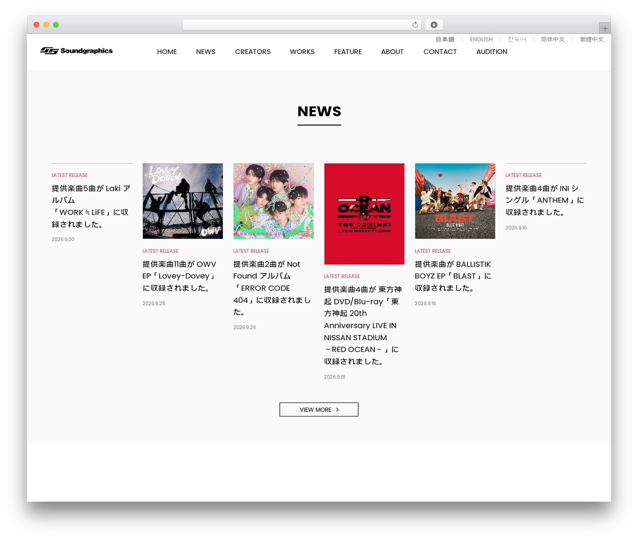Open the CONTACT page
The image size is (638, 540).
[440, 52]
